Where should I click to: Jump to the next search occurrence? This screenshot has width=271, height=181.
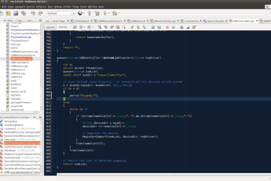(x=112, y=27)
